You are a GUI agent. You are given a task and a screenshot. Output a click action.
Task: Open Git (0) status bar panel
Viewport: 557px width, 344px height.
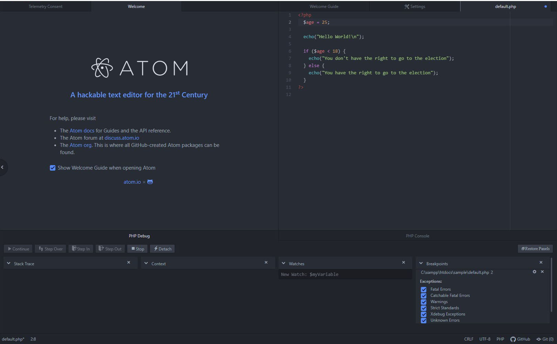pyautogui.click(x=545, y=339)
